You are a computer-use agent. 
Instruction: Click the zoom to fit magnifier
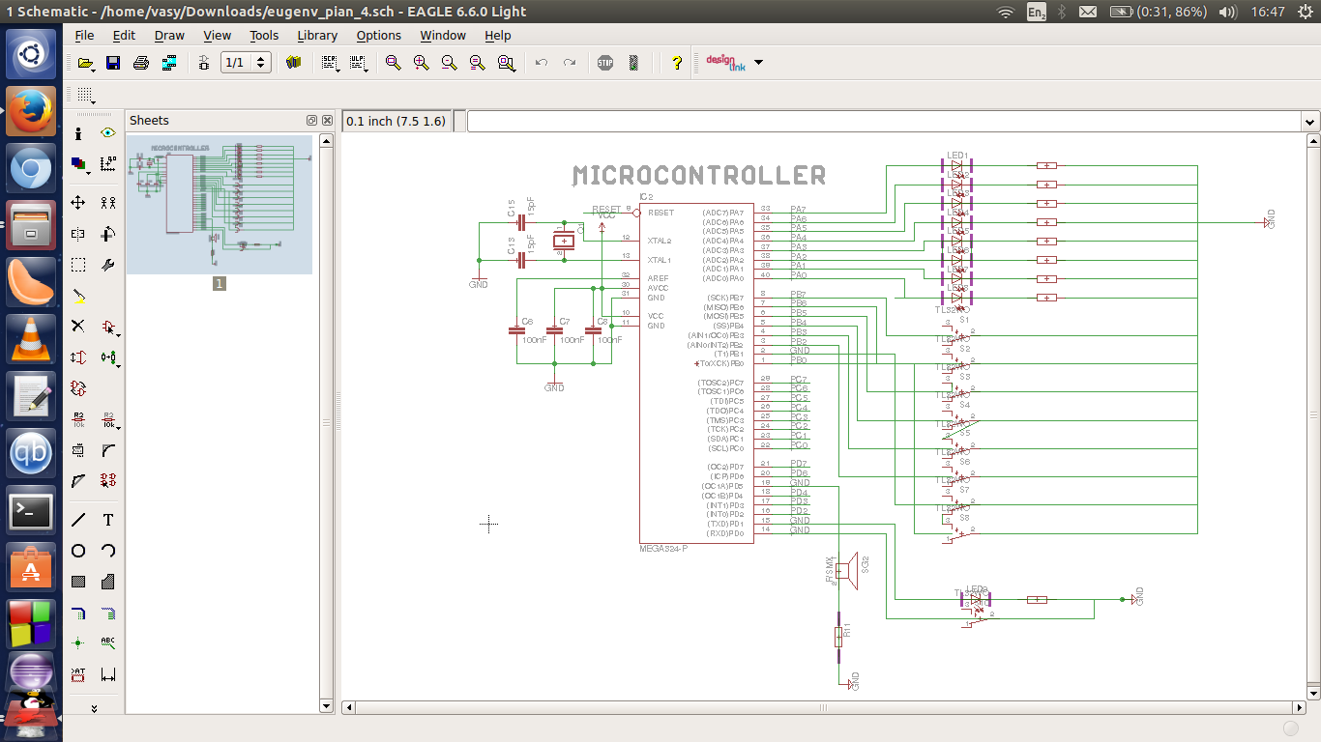(x=393, y=63)
